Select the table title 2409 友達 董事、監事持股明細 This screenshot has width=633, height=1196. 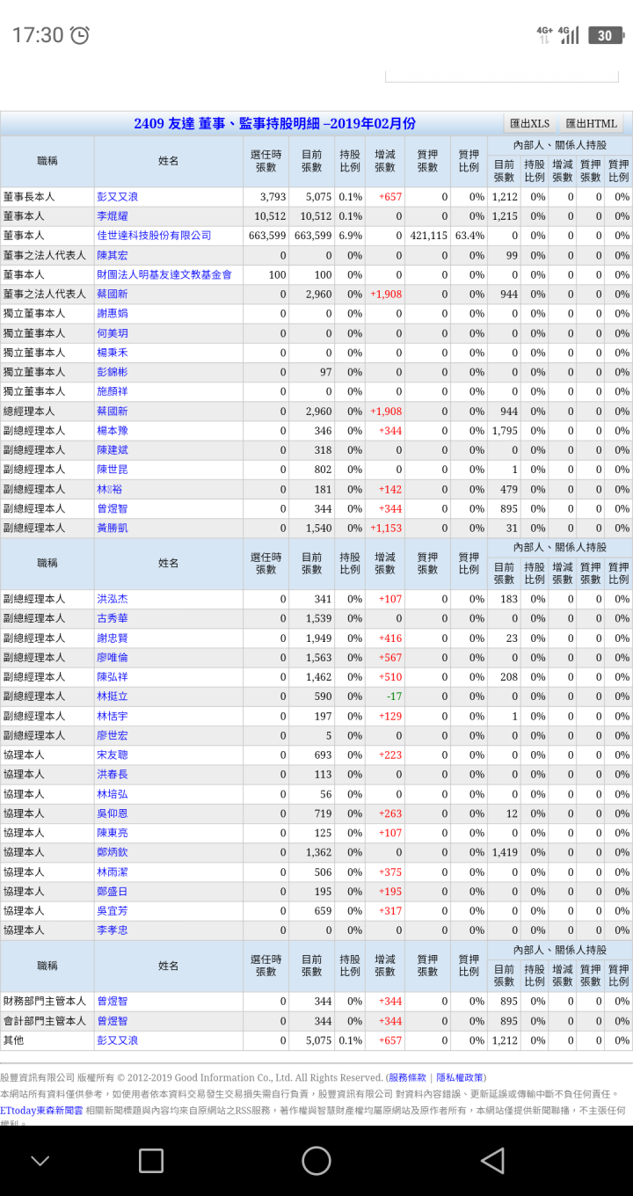coord(274,124)
